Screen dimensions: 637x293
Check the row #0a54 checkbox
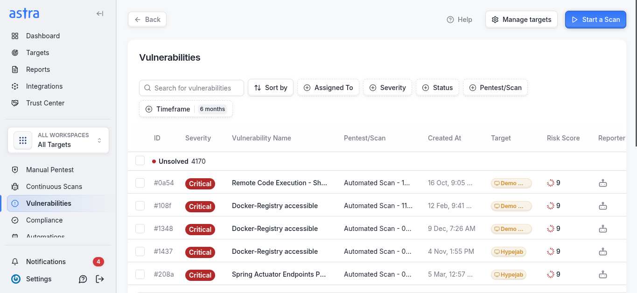click(x=140, y=183)
